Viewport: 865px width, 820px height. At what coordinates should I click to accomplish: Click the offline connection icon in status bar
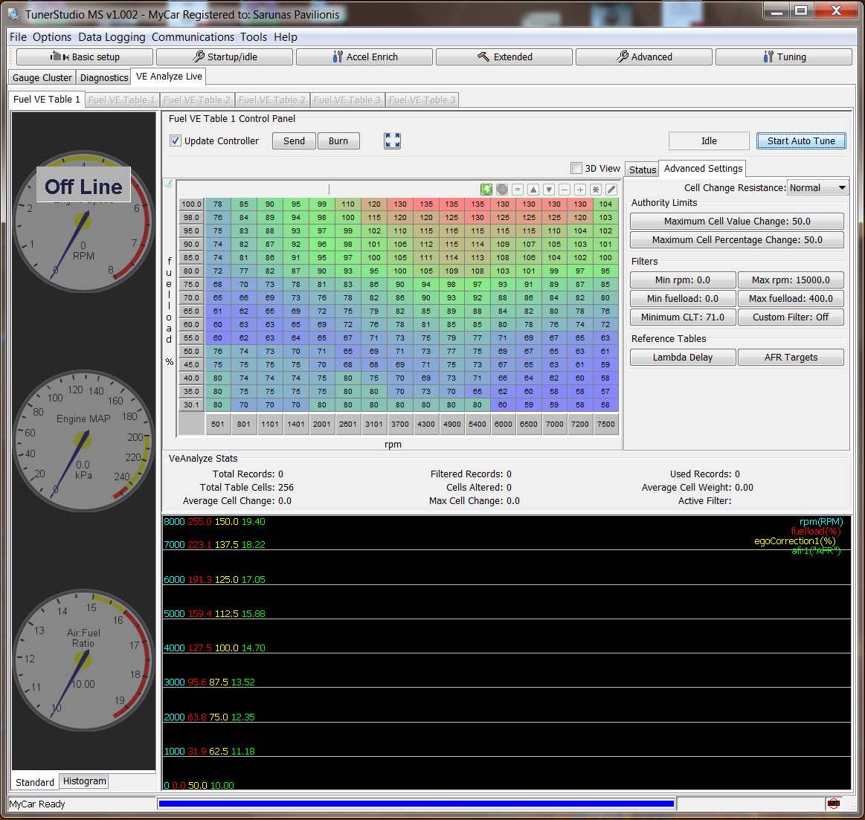pos(834,804)
